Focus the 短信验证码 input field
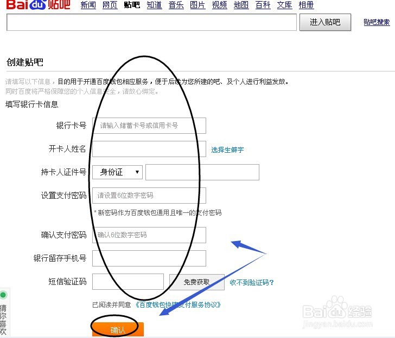Viewport: 395px width, 338px height. point(128,282)
